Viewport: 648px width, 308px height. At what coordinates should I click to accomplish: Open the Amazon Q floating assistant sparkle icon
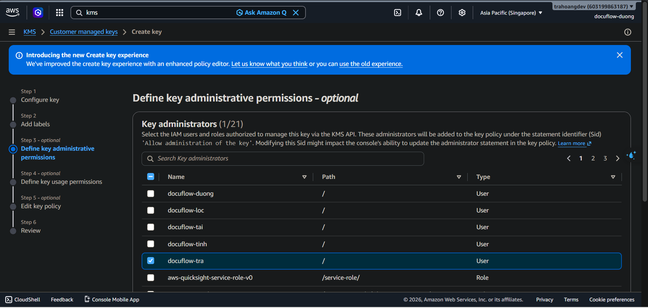(631, 155)
